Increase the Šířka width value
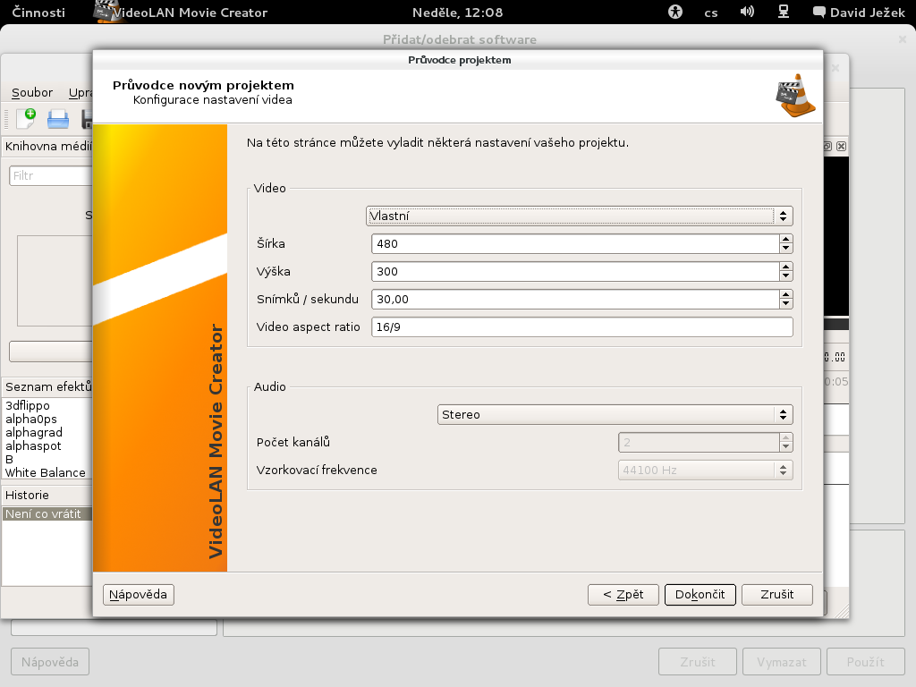916x687 pixels. [785, 239]
